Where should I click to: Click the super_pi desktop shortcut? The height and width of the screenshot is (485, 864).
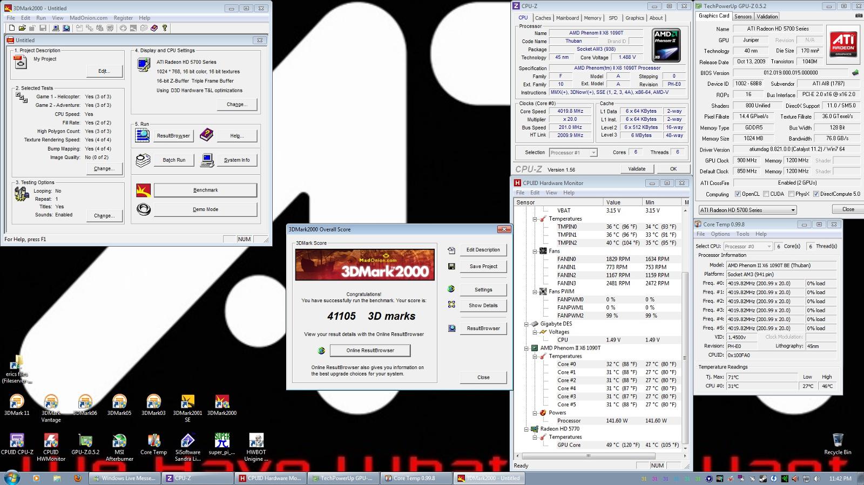tap(222, 444)
